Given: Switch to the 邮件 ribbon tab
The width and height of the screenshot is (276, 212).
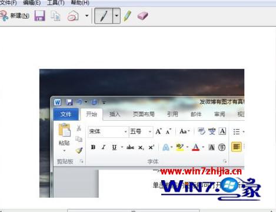Looking at the screenshot, I should (x=196, y=114).
